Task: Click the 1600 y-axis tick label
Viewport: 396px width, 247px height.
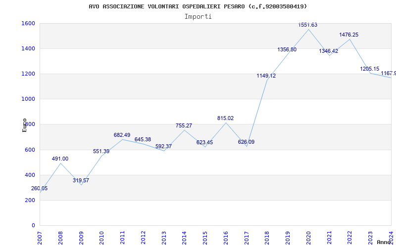Action: [x=28, y=23]
